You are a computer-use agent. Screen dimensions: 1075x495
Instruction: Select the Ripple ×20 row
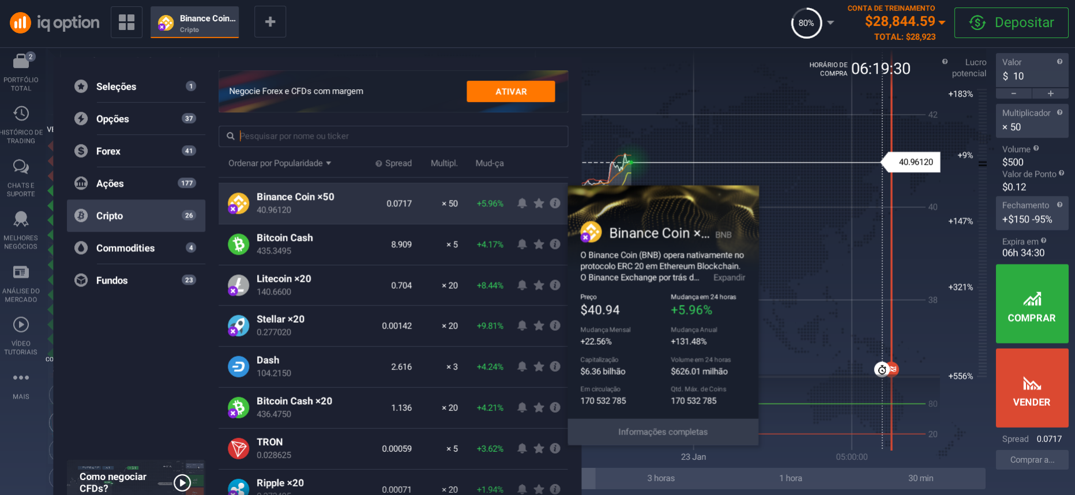click(x=393, y=483)
